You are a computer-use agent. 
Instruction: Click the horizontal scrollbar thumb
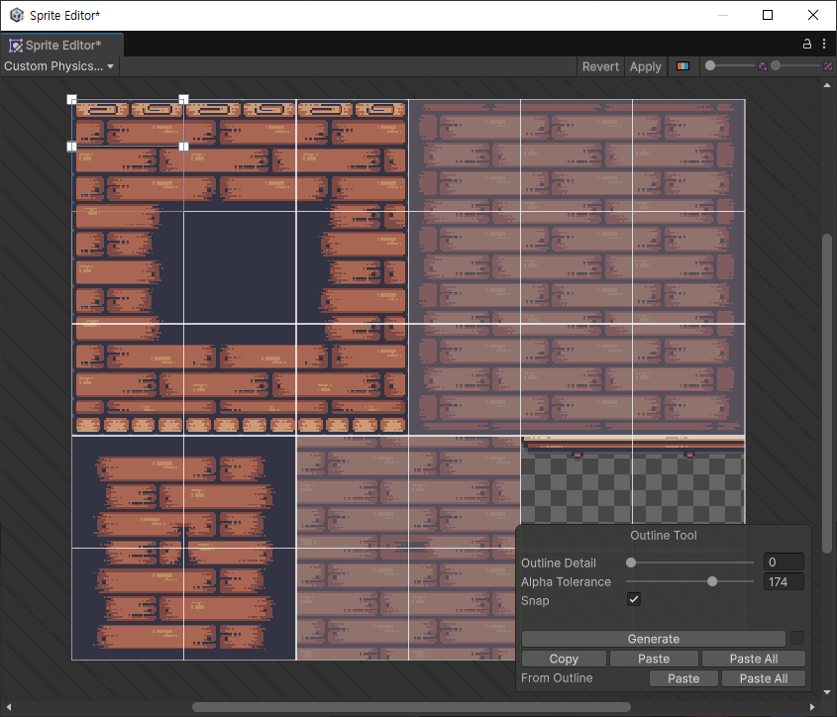point(411,707)
